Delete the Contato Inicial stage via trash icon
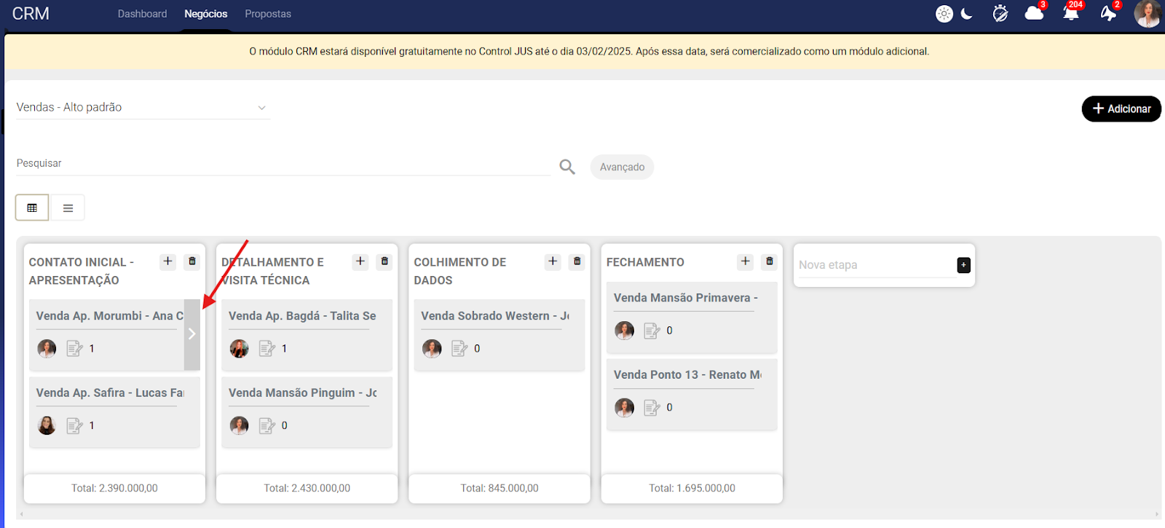Image resolution: width=1165 pixels, height=528 pixels. click(x=192, y=261)
